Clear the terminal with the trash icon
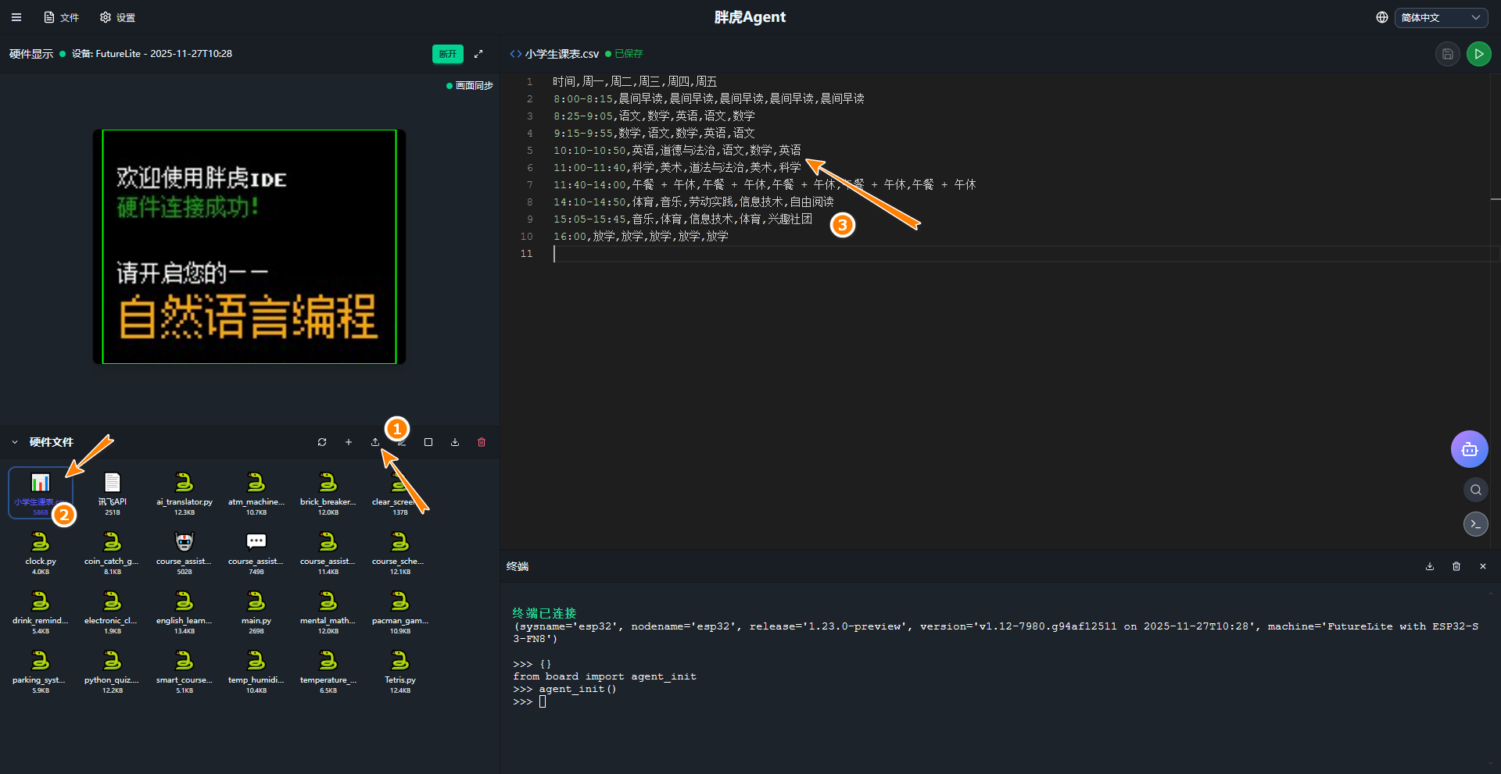This screenshot has width=1501, height=774. click(1456, 566)
